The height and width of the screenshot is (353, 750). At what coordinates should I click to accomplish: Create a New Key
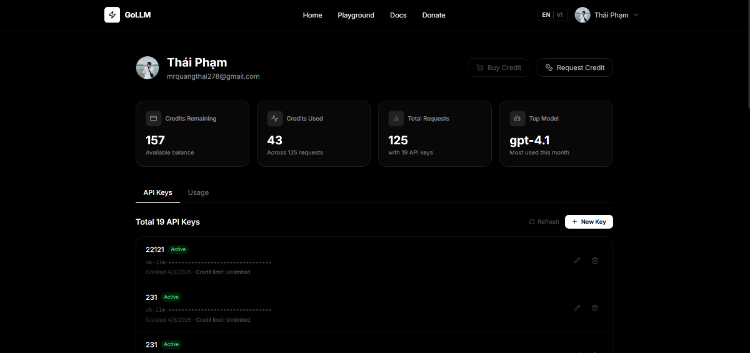click(x=589, y=222)
